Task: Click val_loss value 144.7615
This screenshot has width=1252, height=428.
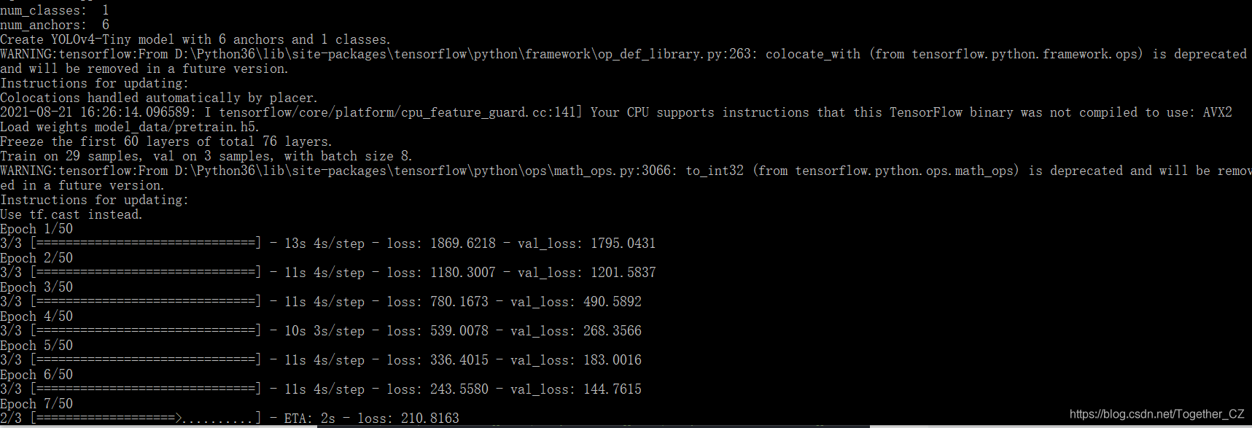Action: [613, 389]
